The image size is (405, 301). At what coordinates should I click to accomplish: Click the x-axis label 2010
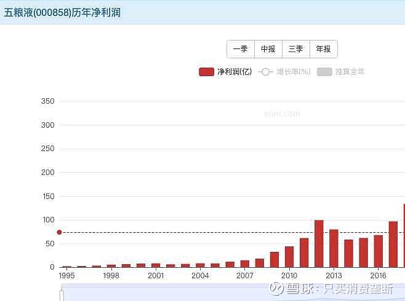point(289,275)
